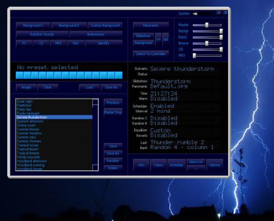Click the Master volume slider handle
The width and height of the screenshot is (274, 221).
[207, 25]
